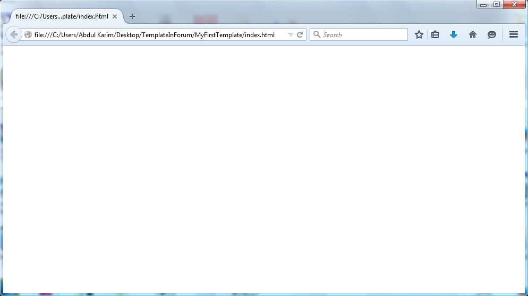Open the downloads panel
This screenshot has width=528, height=296.
pyautogui.click(x=454, y=35)
